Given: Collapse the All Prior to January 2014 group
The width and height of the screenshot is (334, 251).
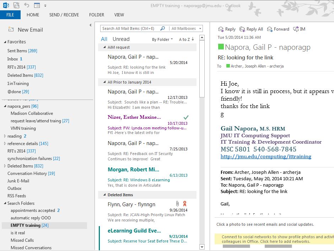Looking at the screenshot, I should tap(104, 82).
